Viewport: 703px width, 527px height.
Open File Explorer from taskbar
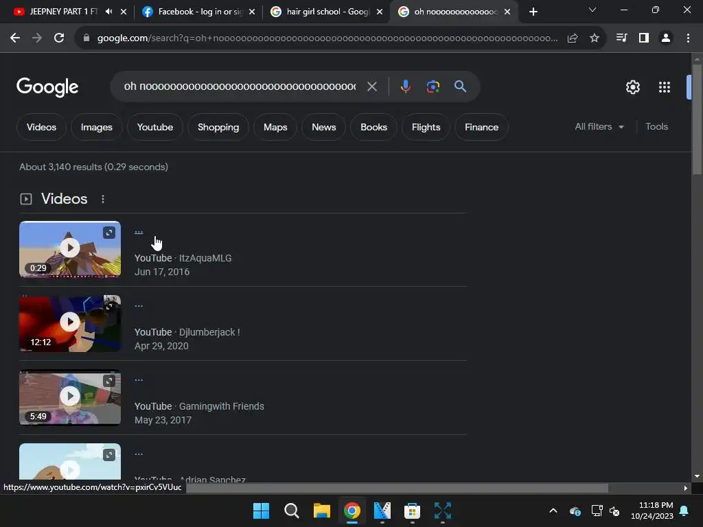pos(321,511)
